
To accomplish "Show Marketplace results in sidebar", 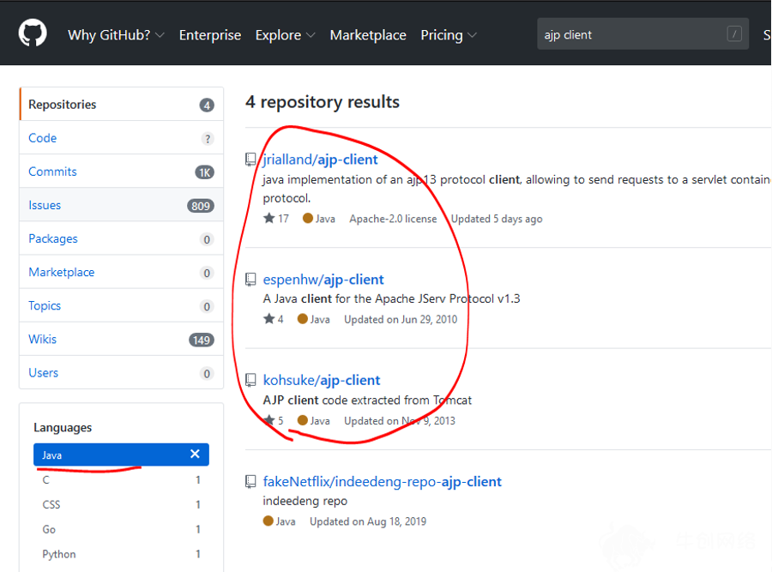I will (x=121, y=272).
